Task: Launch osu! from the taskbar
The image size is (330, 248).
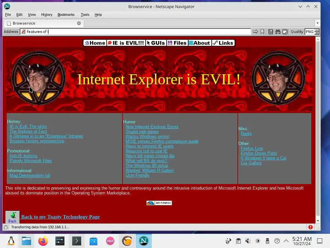Action: tap(110, 241)
